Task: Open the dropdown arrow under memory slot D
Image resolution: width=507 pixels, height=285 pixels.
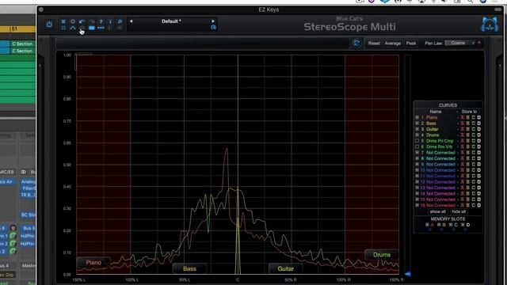Action: [465, 230]
